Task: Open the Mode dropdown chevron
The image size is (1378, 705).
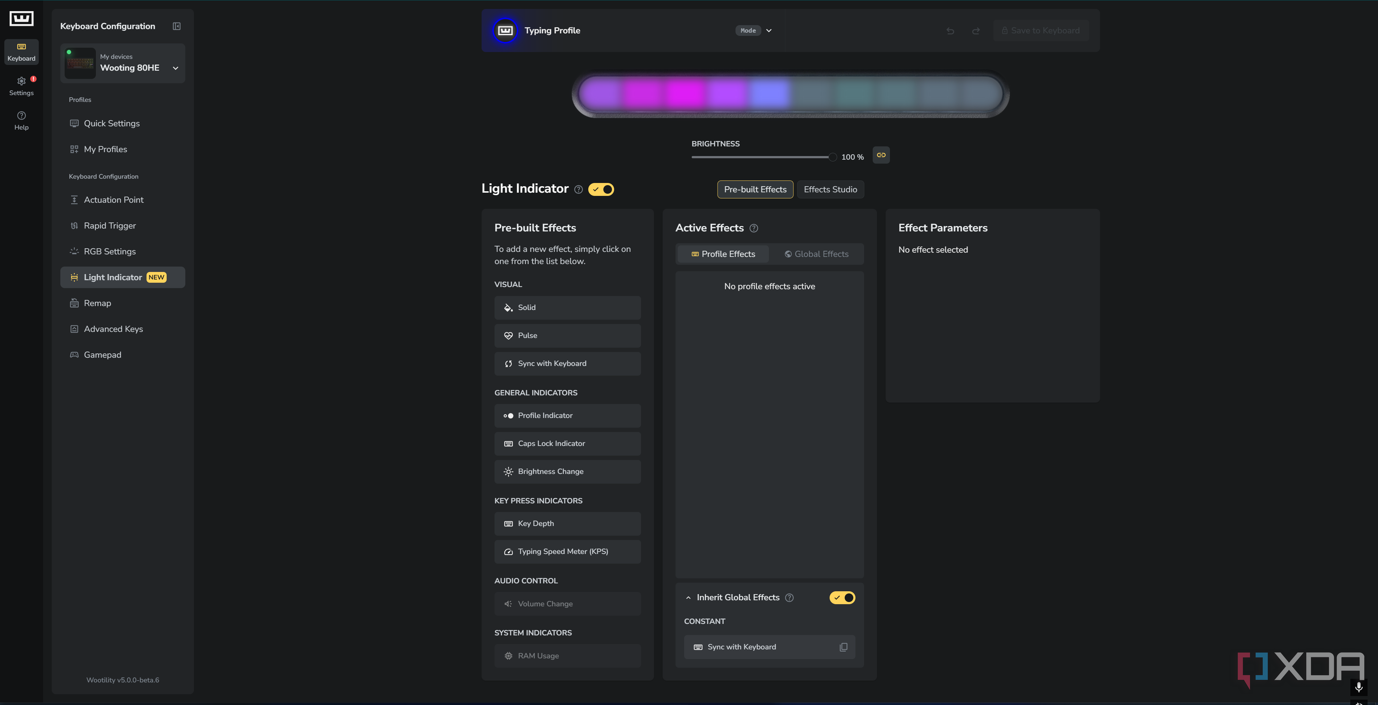Action: pos(769,31)
